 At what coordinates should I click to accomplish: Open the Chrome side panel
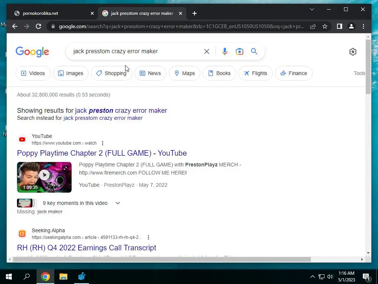click(340, 26)
